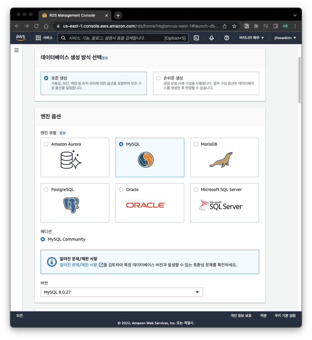Image resolution: width=312 pixels, height=340 pixels.
Task: Click the 엔진 옵션 section heading
Action: [51, 117]
